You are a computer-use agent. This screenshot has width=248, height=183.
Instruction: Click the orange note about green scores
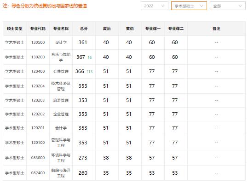(45, 6)
